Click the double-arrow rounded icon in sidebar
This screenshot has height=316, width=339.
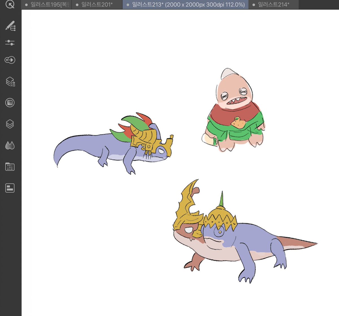coord(10,60)
